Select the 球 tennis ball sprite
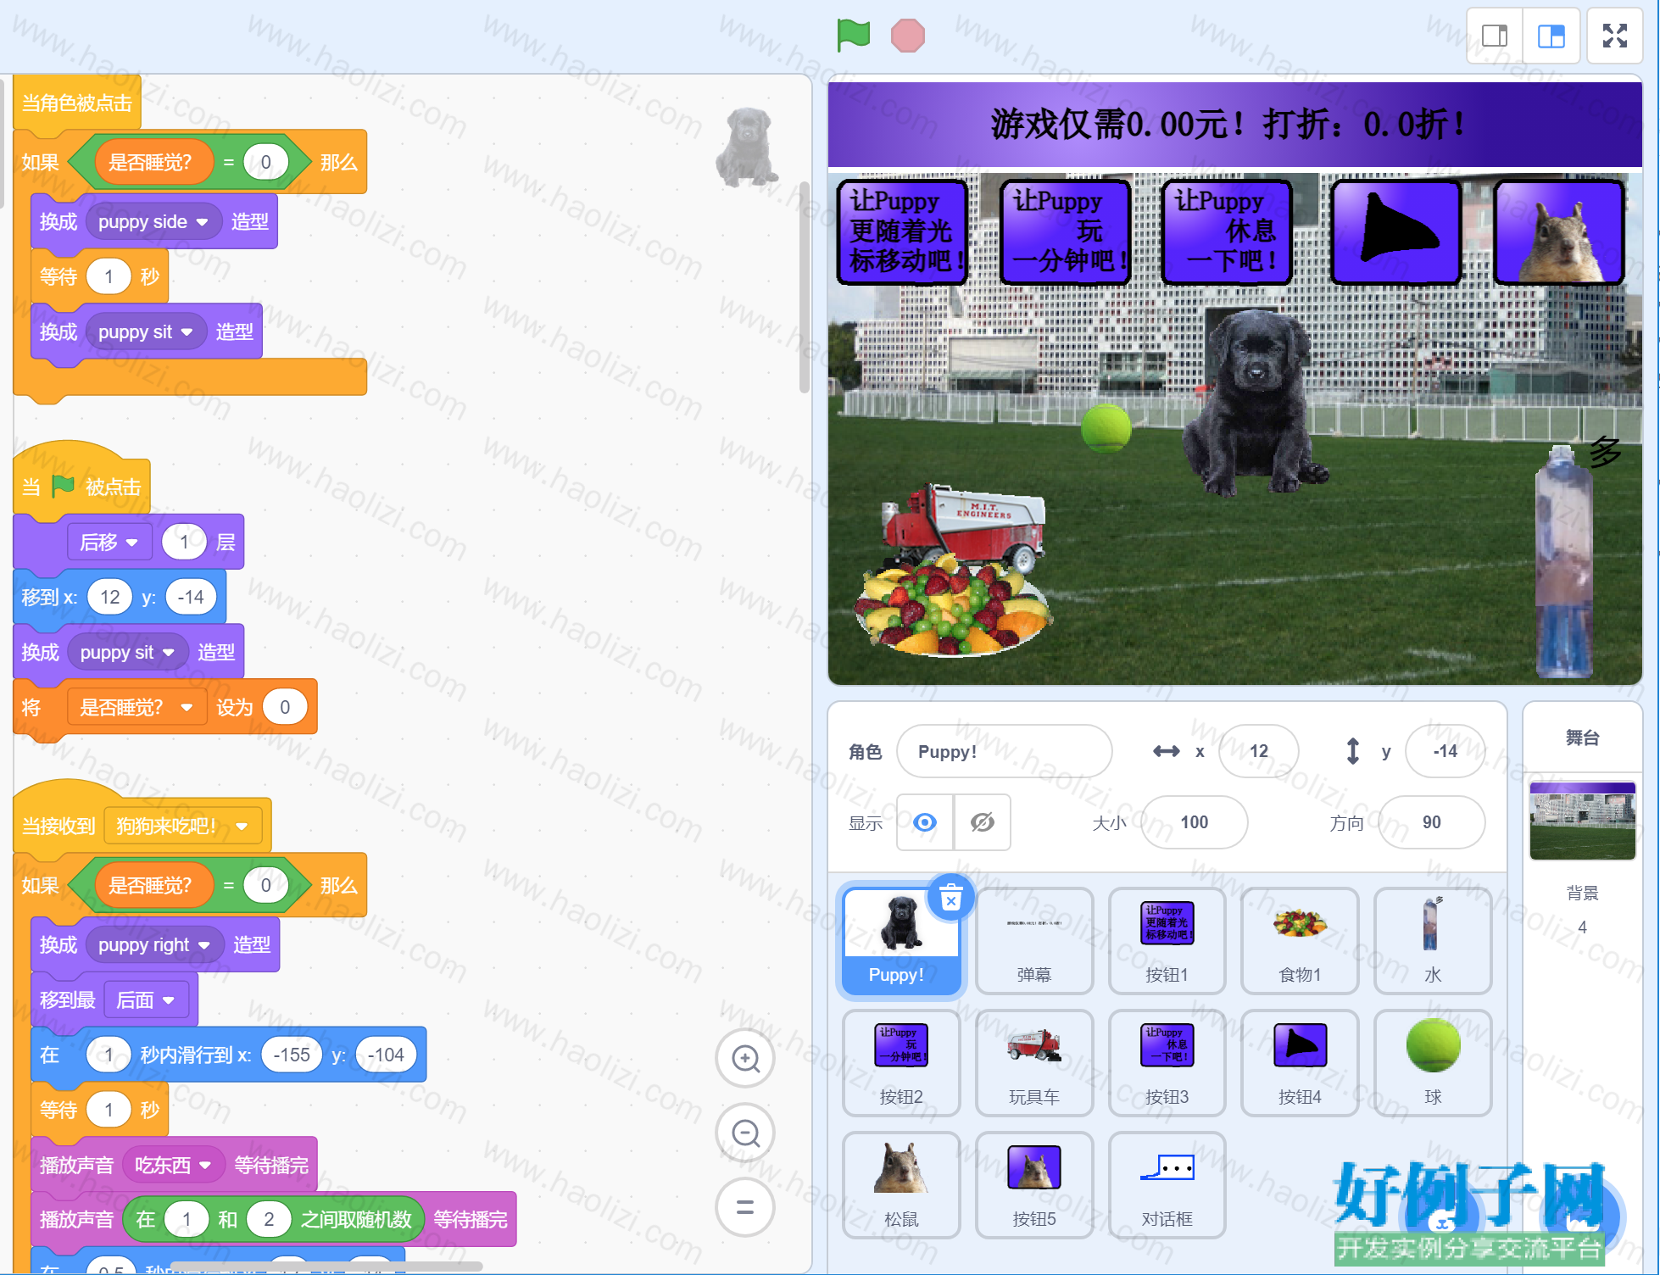The width and height of the screenshot is (1660, 1275). (1433, 1063)
